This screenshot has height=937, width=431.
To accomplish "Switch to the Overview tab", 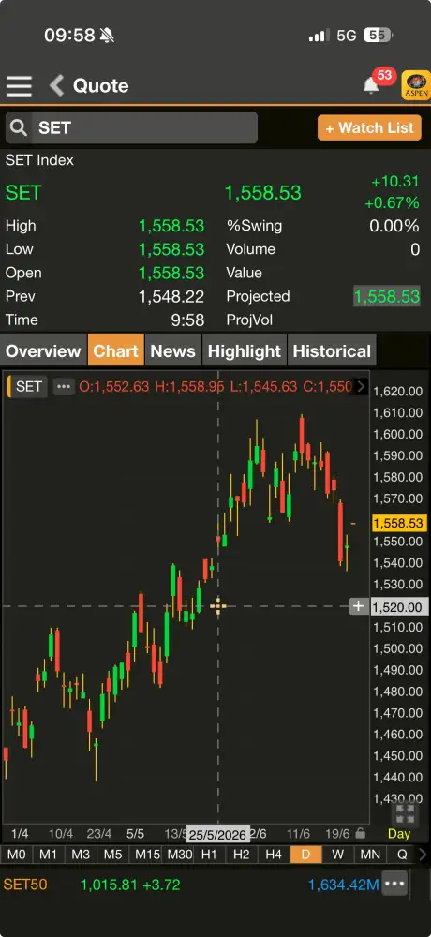I will click(43, 350).
